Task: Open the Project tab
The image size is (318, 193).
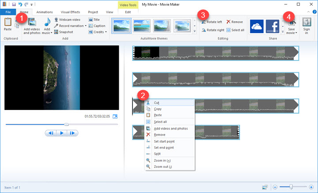Action: (93, 12)
